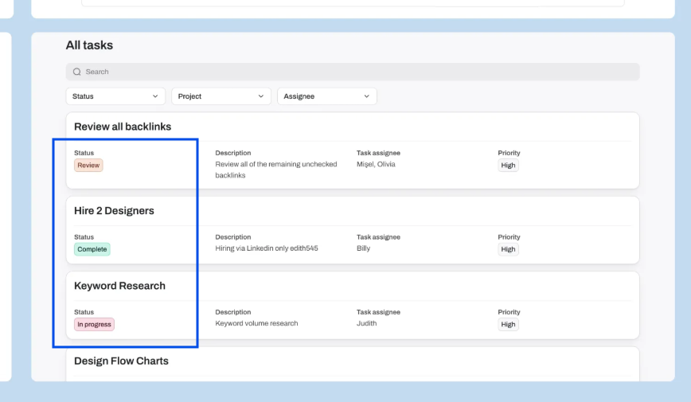Open the Status filter dropdown

point(115,96)
